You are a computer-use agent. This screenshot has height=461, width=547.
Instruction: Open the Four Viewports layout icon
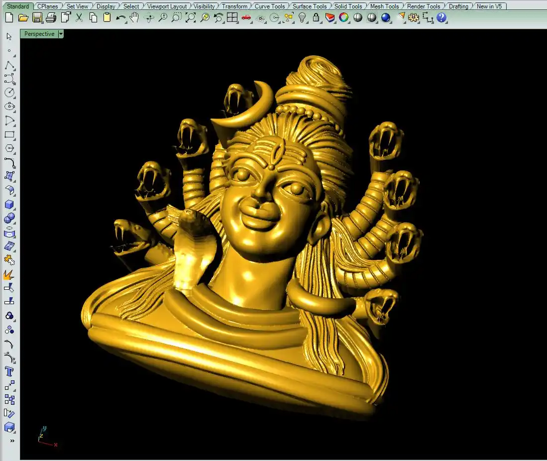pyautogui.click(x=232, y=17)
